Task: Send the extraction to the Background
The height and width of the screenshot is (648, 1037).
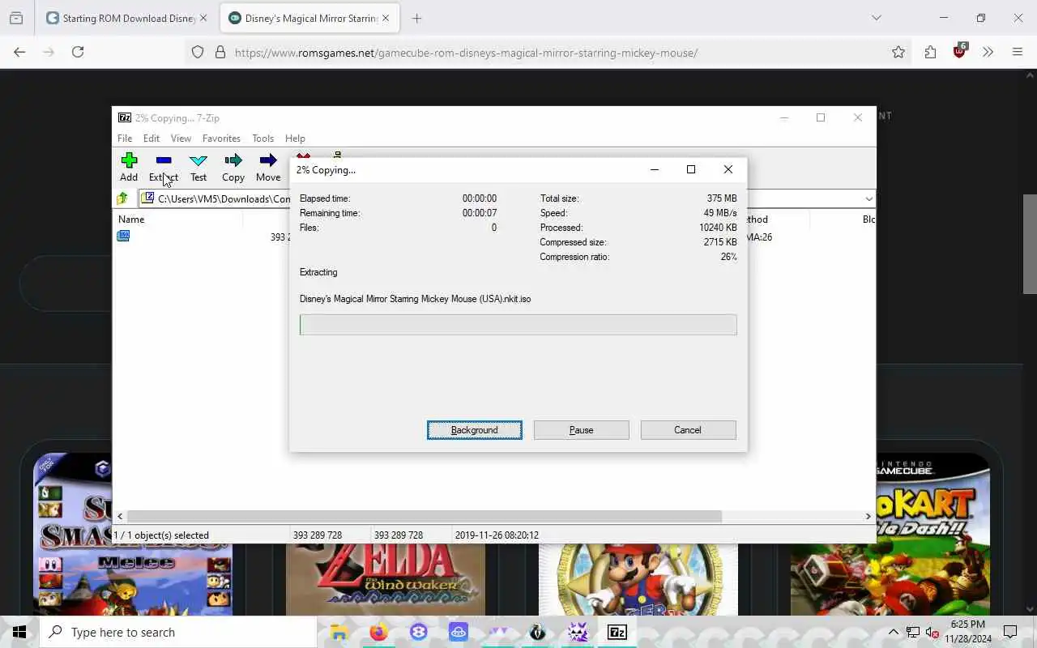Action: (x=475, y=430)
